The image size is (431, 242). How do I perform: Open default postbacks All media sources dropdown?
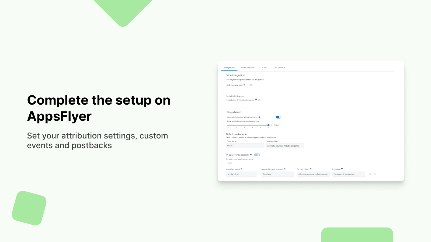[x=285, y=146]
